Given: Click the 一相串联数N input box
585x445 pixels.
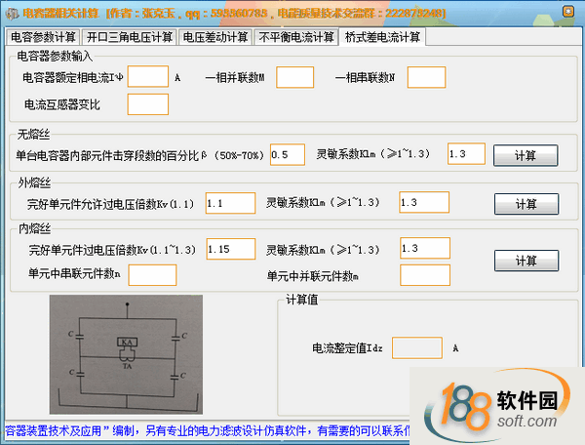Looking at the screenshot, I should point(426,77).
